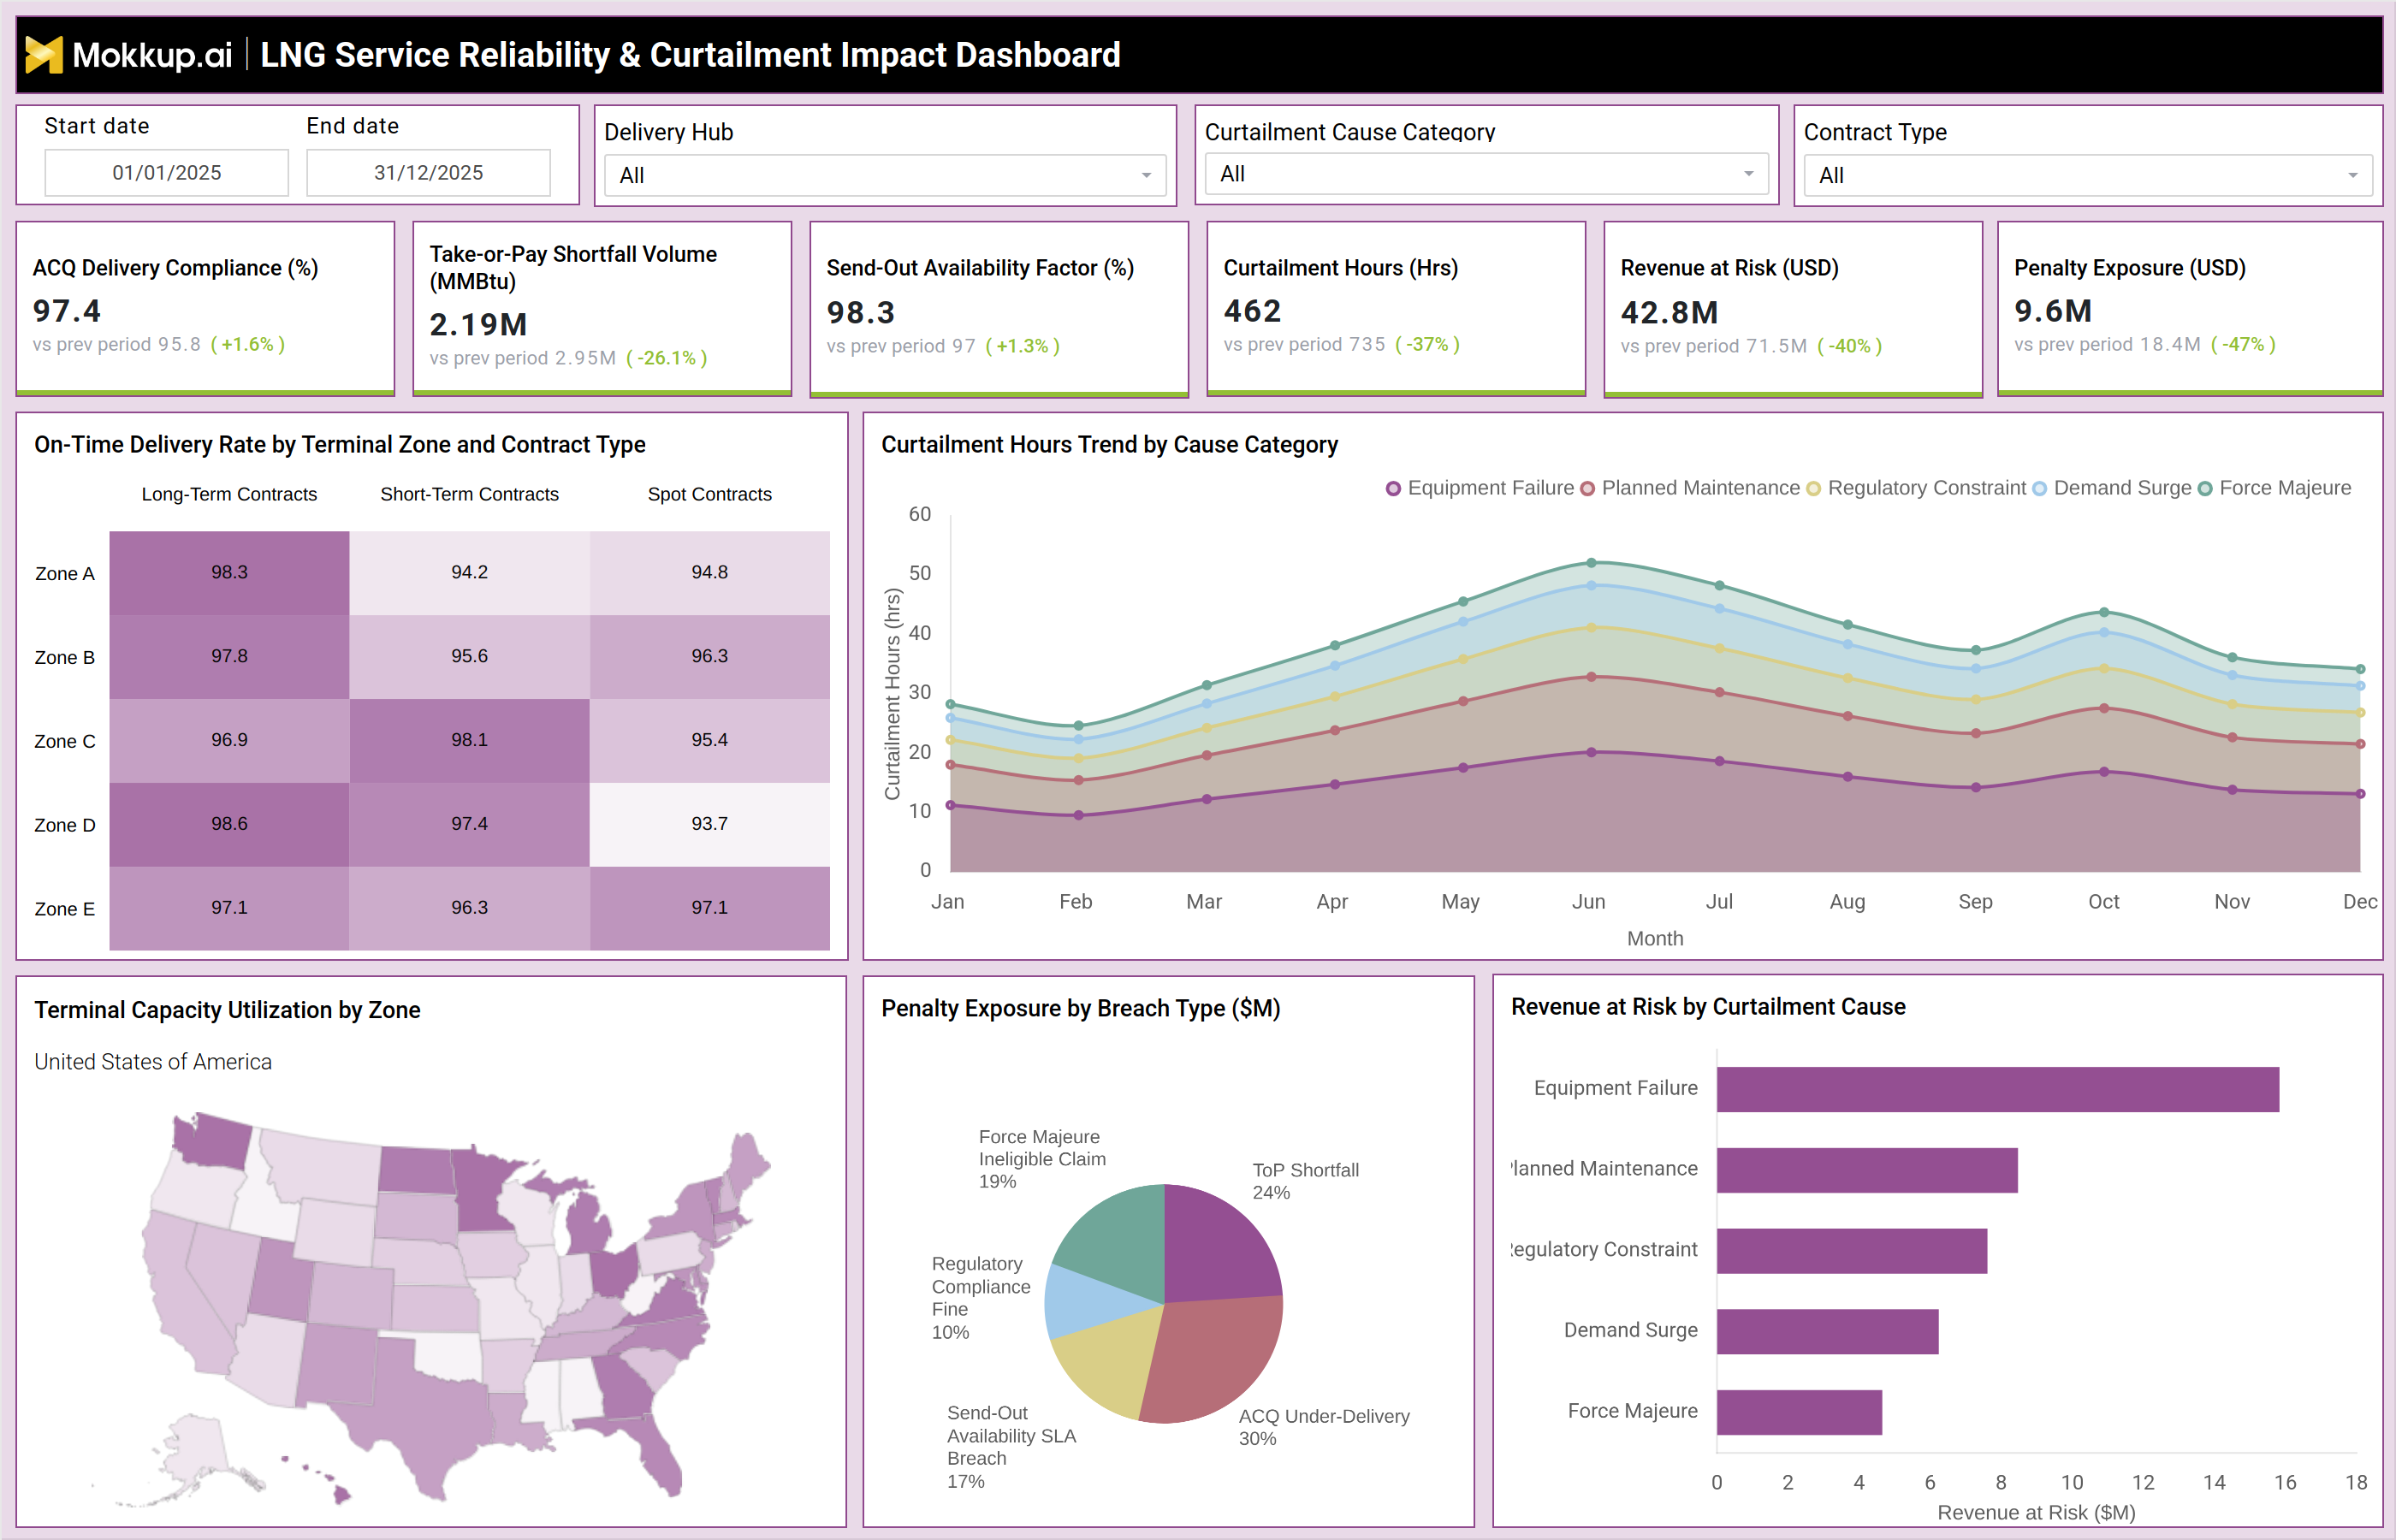Open the Contract Type dropdown
Screen dimensions: 2396x1540
pos(2088,175)
